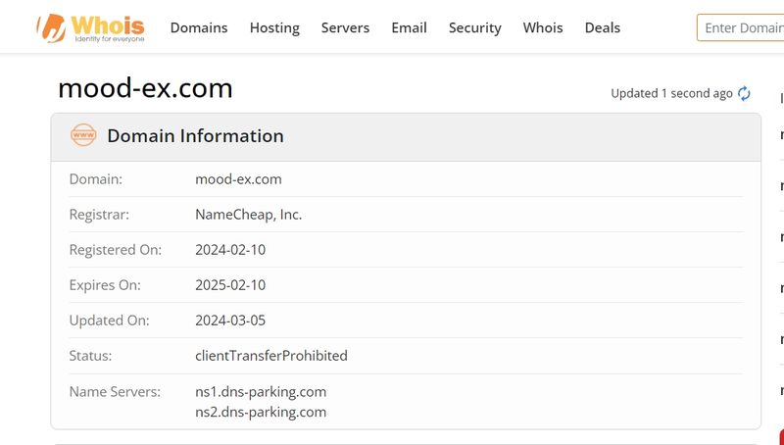Viewport: 784px width, 445px height.
Task: Click the Updated 1 second ago text
Action: 671,93
